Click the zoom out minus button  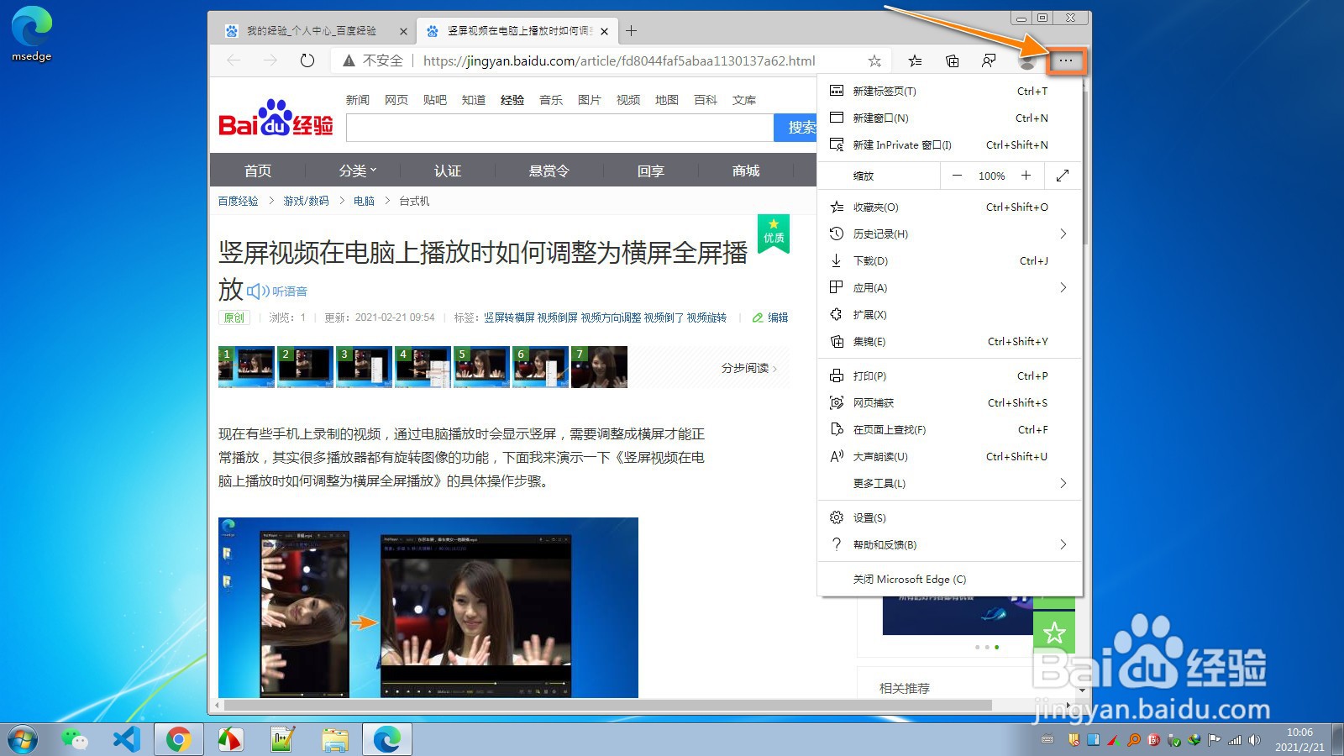coord(957,176)
